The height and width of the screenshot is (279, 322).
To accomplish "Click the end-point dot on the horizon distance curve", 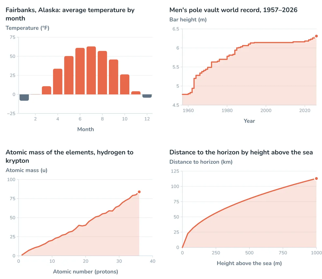I will click(316, 179).
